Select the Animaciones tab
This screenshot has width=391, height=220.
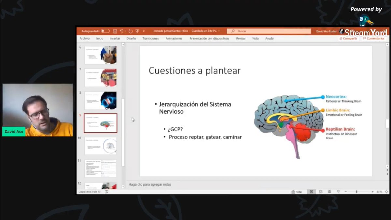(174, 38)
